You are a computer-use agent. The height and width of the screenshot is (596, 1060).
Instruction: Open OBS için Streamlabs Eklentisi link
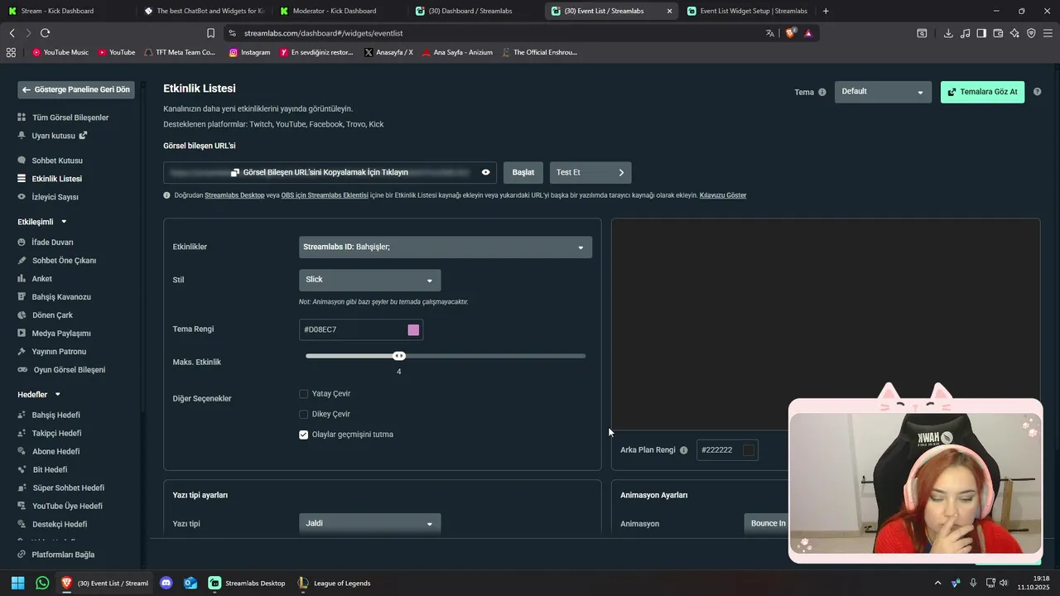(325, 195)
